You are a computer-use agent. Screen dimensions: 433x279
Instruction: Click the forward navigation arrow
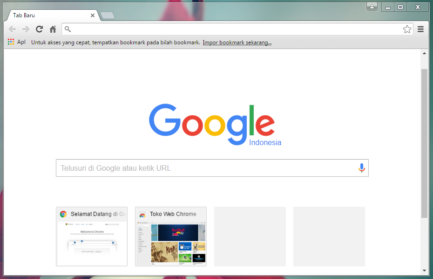pos(26,29)
